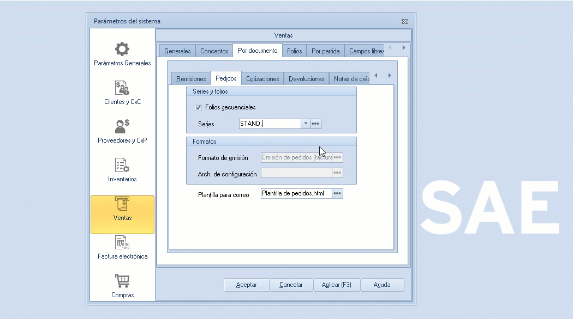Toggle Folios secuenciales checkbox
The width and height of the screenshot is (573, 319).
click(198, 107)
